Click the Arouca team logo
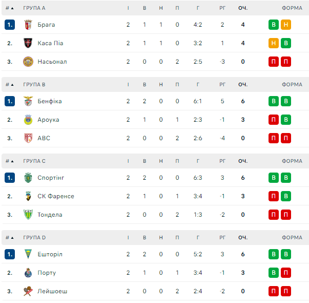Screen dimensions: 309x303 point(28,120)
